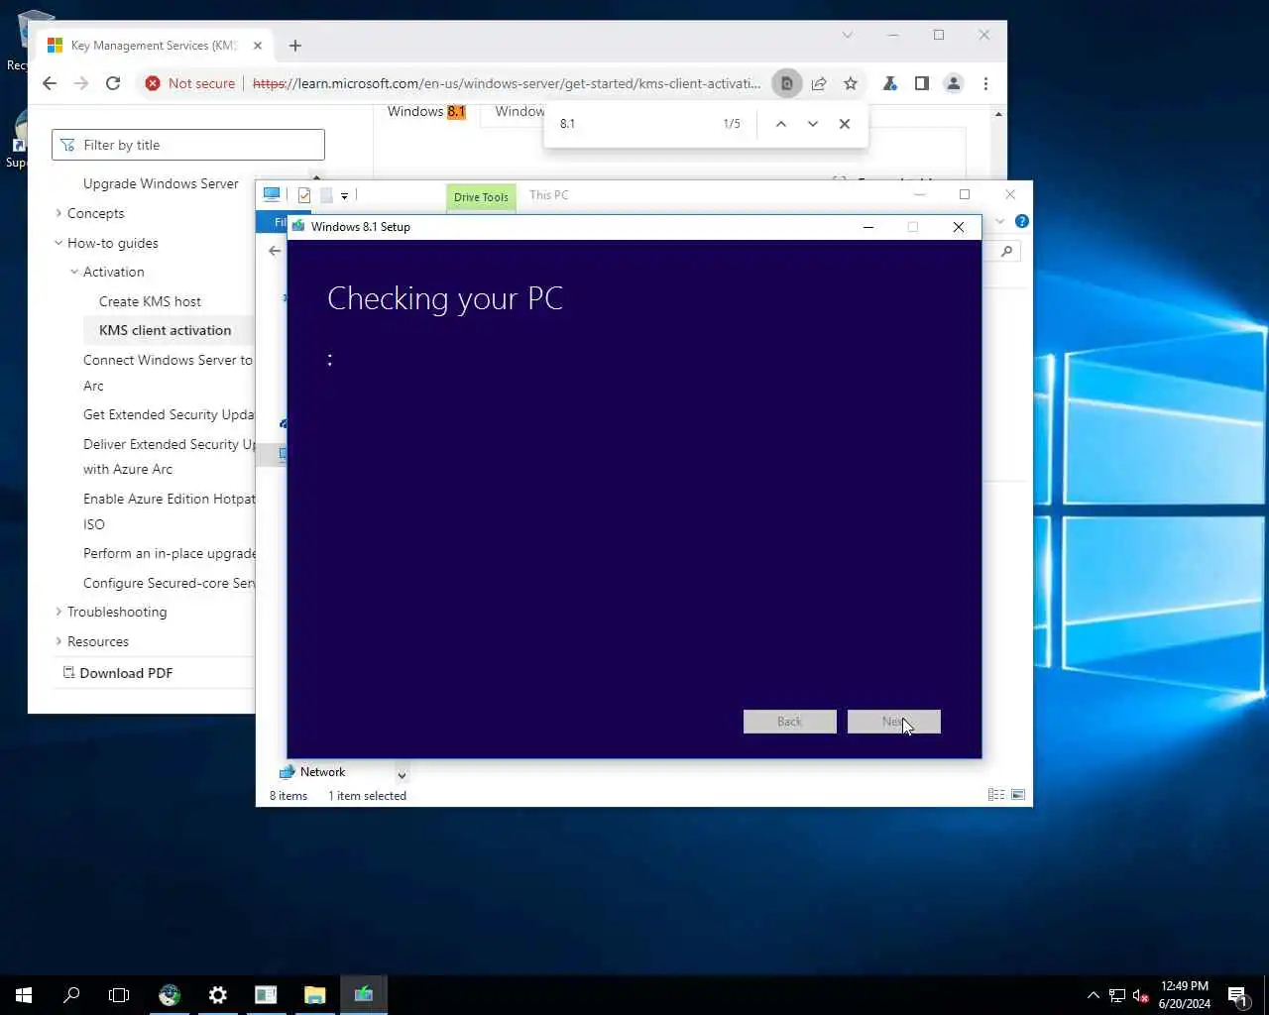The width and height of the screenshot is (1269, 1015).
Task: Click the Not secure warning badge
Action: [190, 83]
